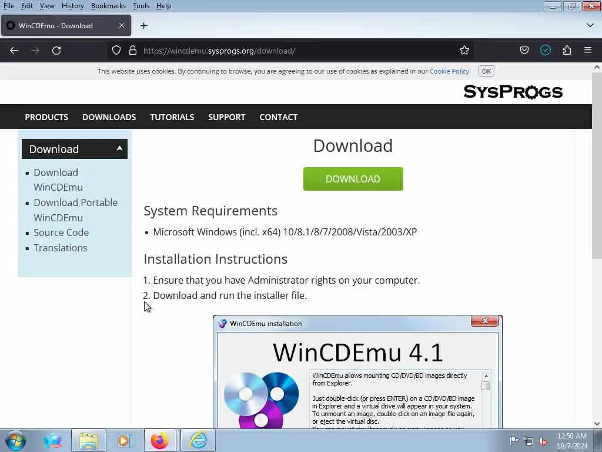Click the Download sidebar header

pyautogui.click(x=75, y=149)
